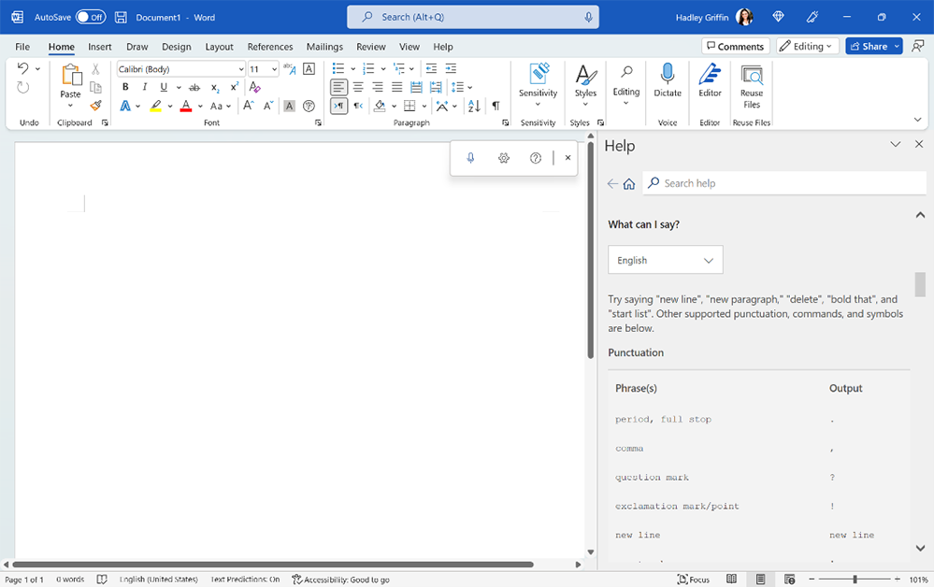Toggle Italic formatting

[x=144, y=87]
